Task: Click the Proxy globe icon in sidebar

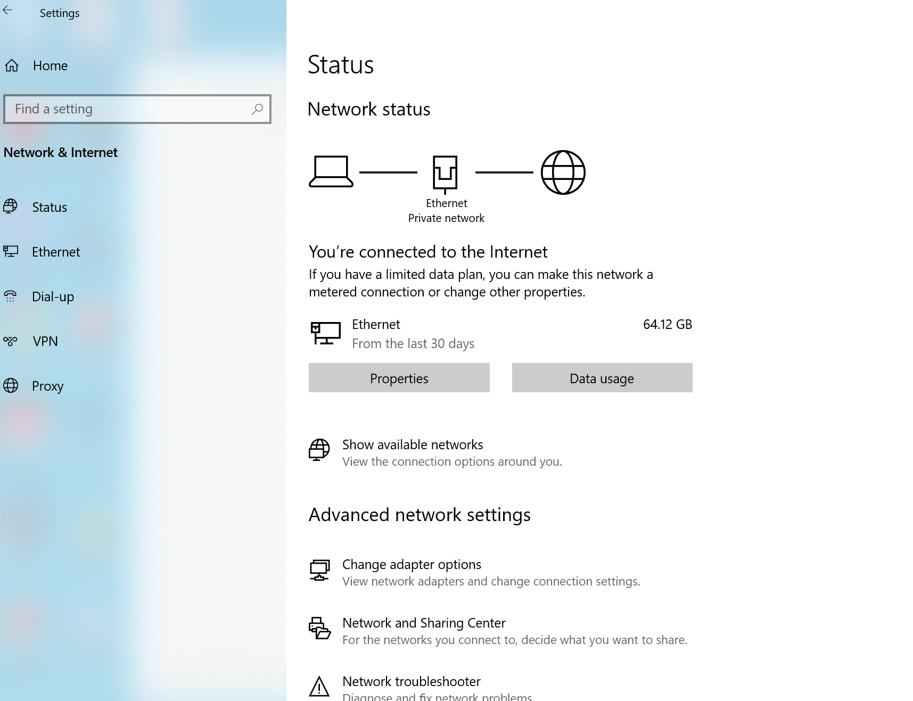Action: tap(11, 385)
